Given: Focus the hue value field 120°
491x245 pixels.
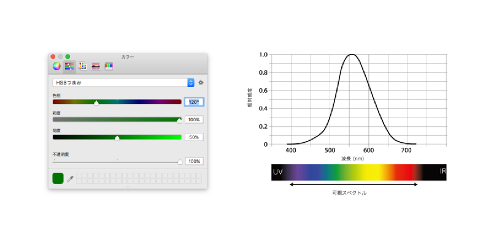Looking at the screenshot, I should pos(194,102).
